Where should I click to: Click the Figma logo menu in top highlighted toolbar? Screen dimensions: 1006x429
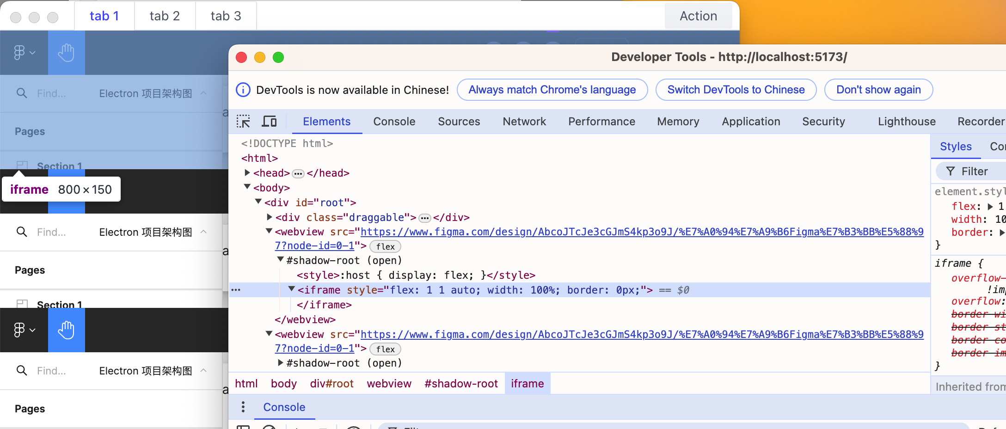(24, 53)
